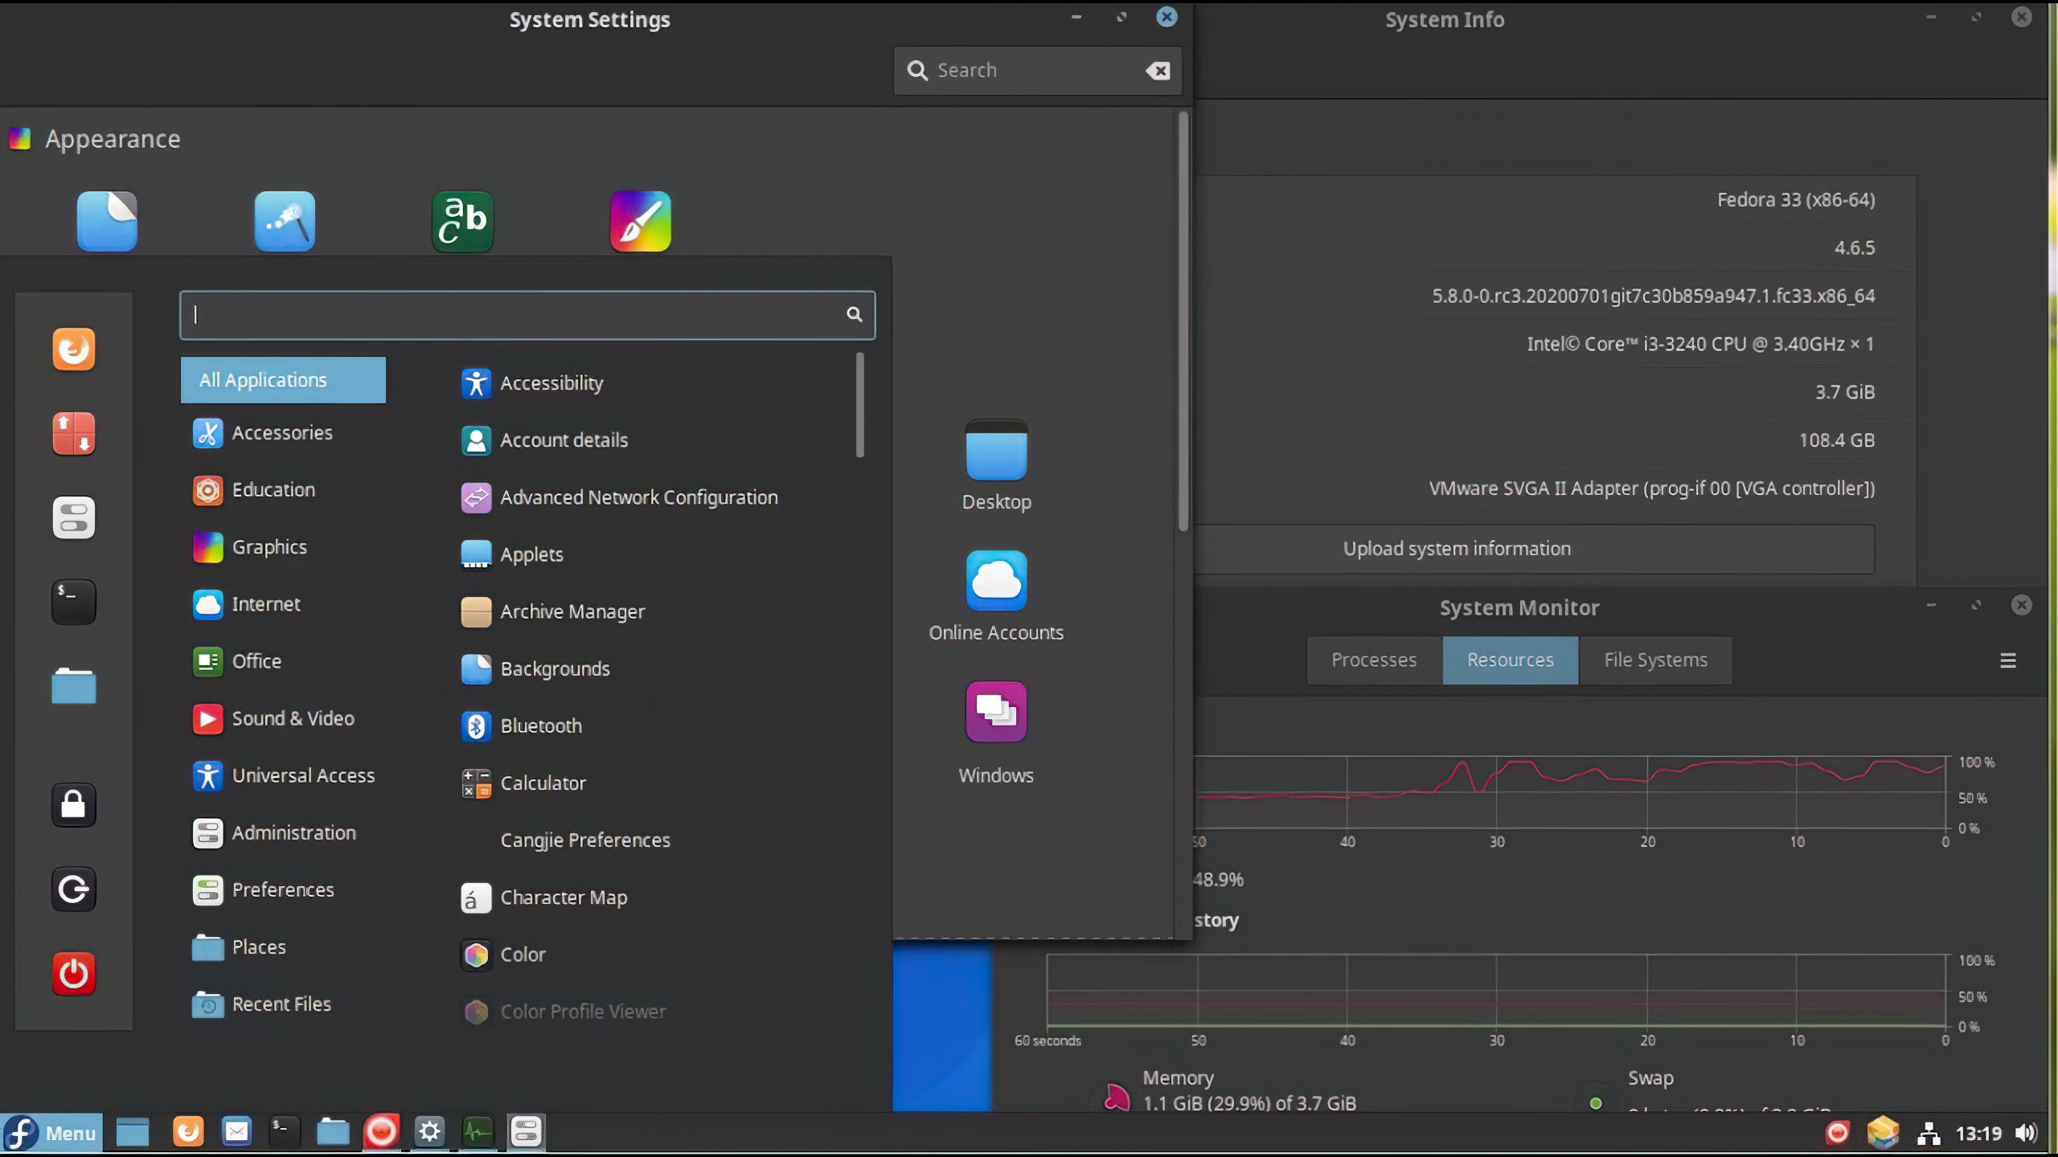Click the network icon in the system tray
The height and width of the screenshot is (1157, 2058).
tap(1928, 1133)
